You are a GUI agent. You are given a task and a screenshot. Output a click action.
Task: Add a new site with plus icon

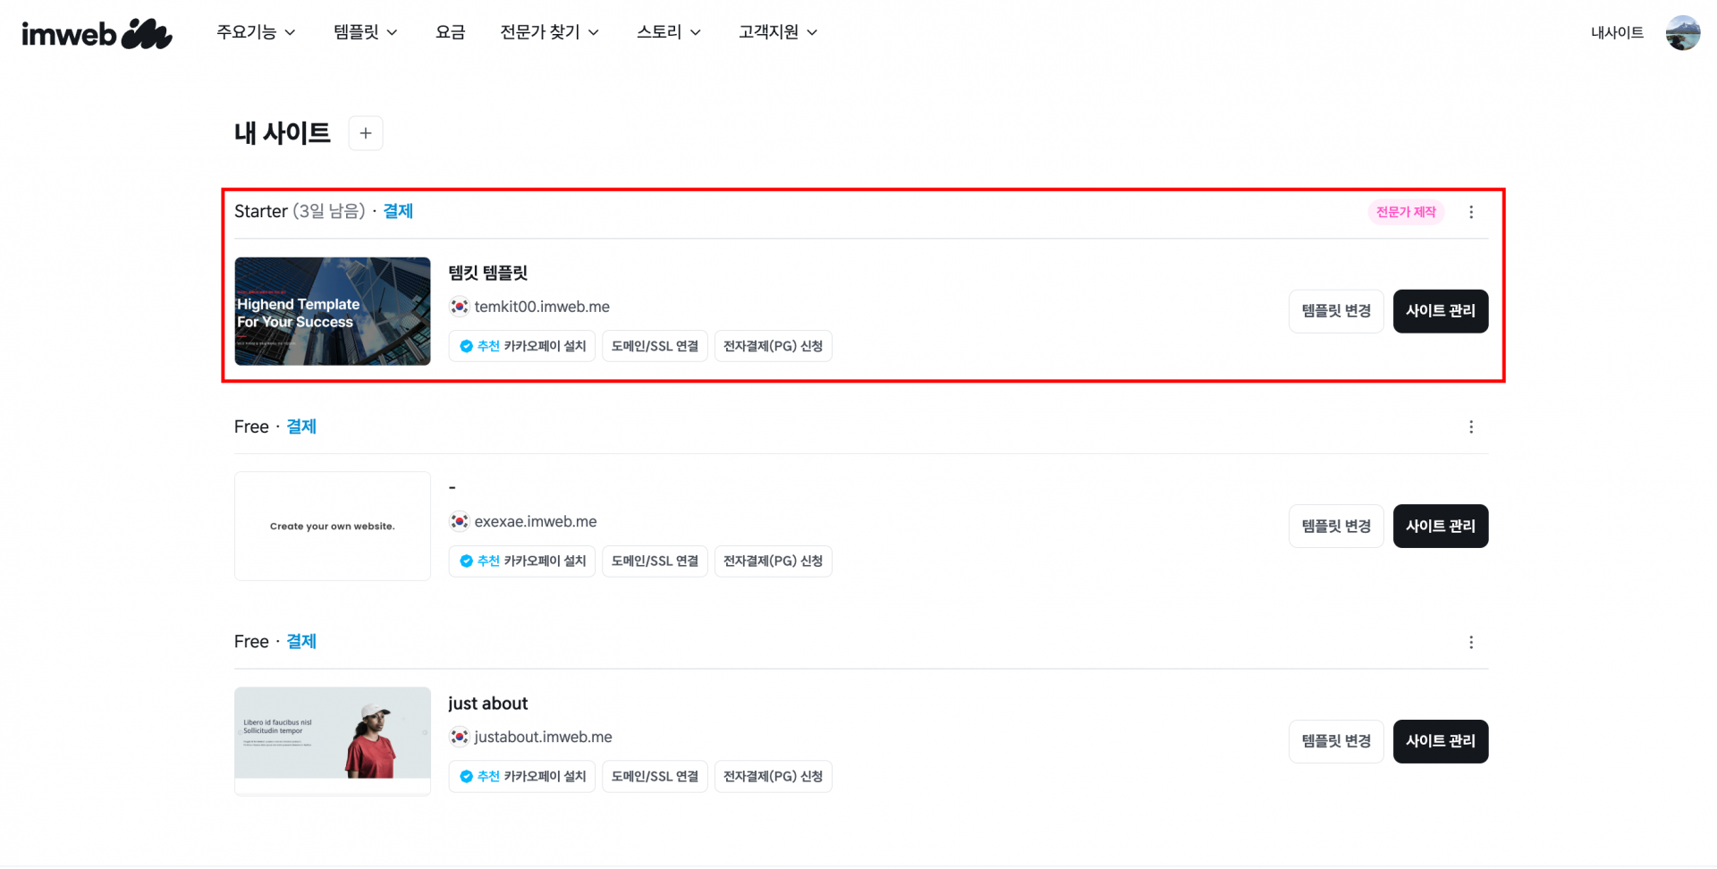(x=365, y=133)
